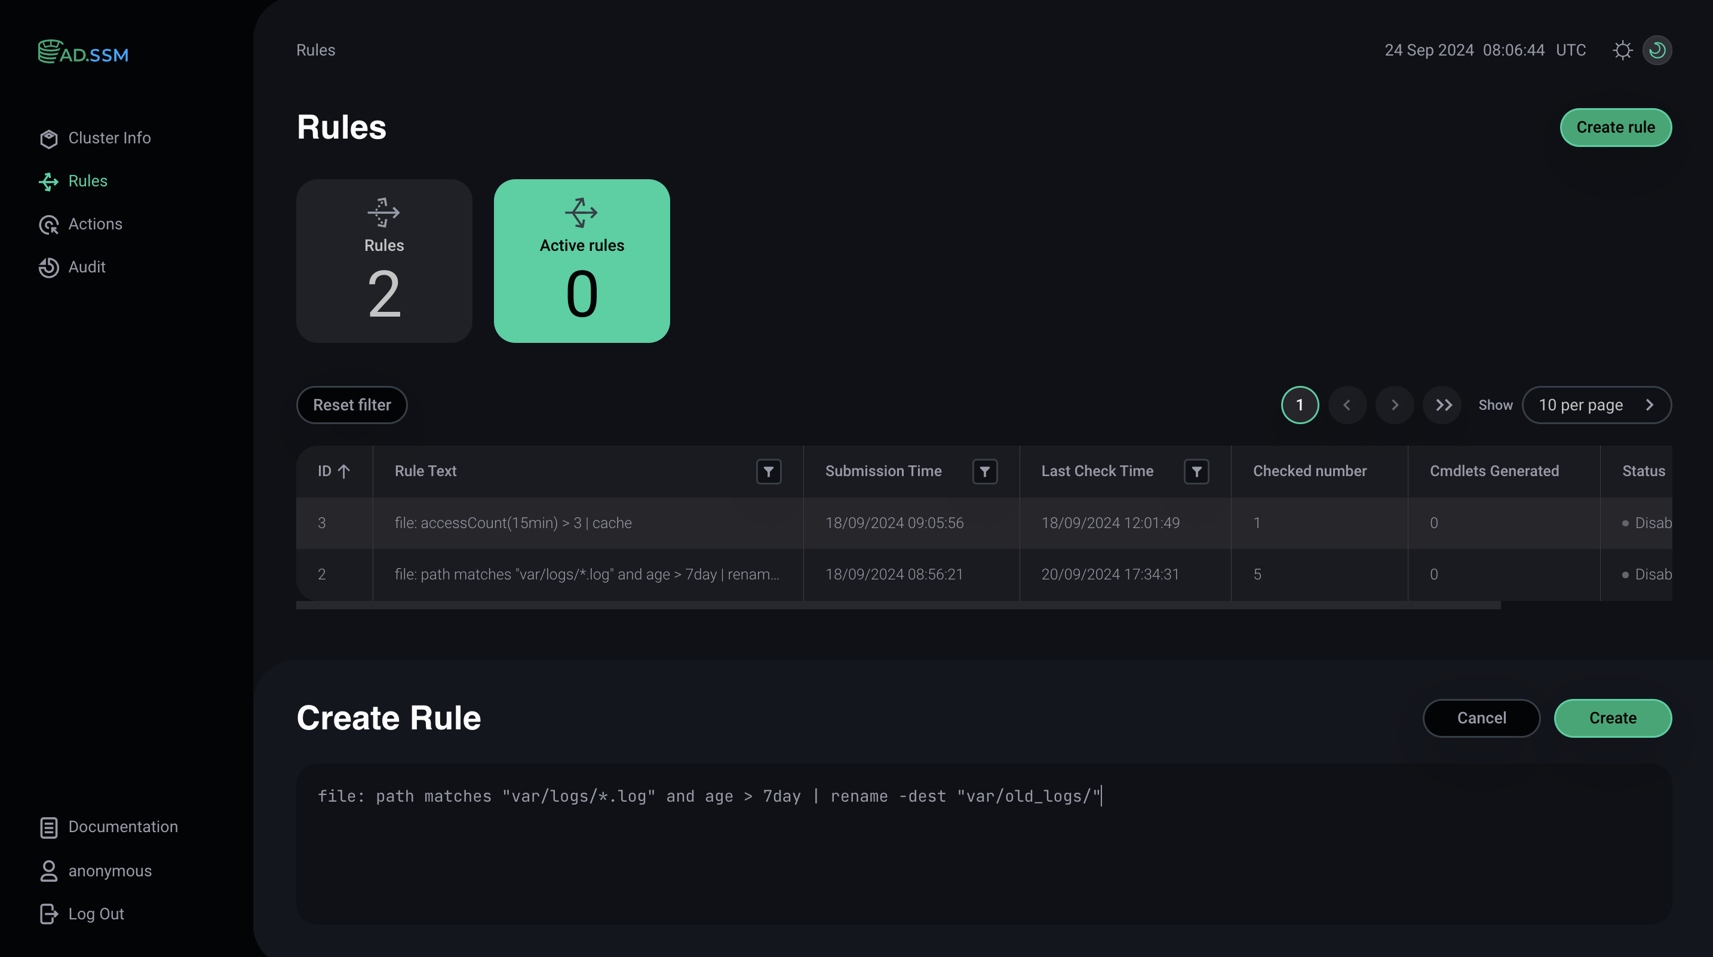Click the Rules arrows icon in sidebar
The image size is (1713, 957).
point(48,182)
